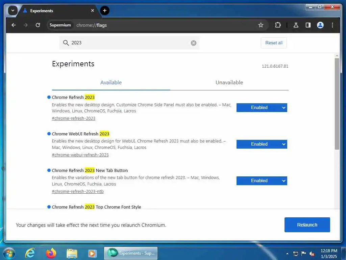Click the page's vertical scrollbar thumb
Viewport: 346px width, 260px height.
click(337, 104)
